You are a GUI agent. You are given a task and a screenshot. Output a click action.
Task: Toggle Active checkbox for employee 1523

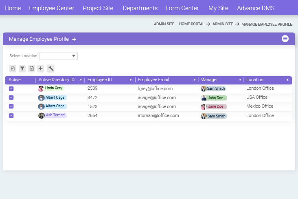tap(11, 106)
